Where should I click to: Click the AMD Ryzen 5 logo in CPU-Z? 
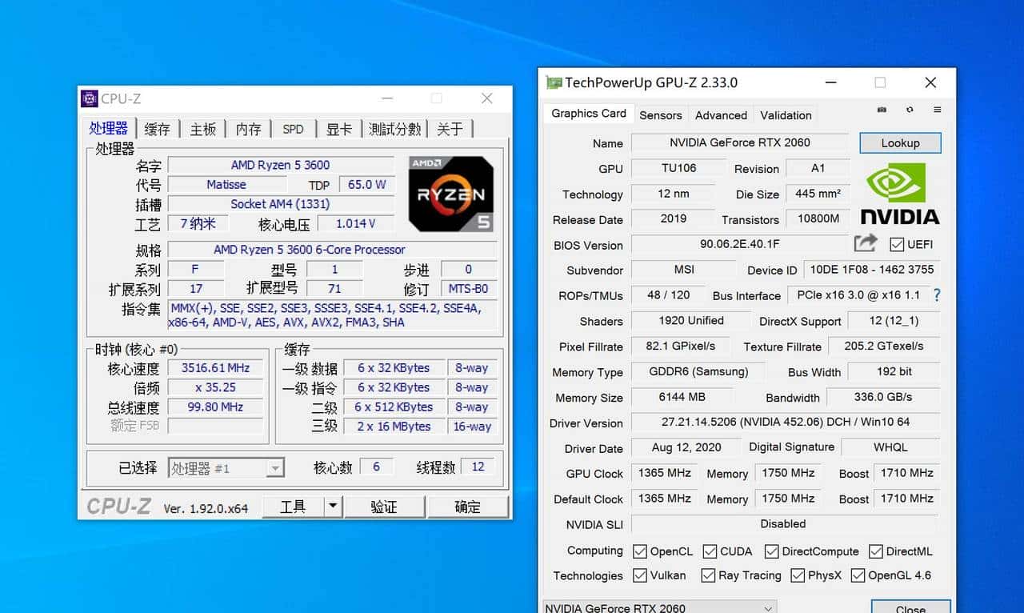point(450,194)
